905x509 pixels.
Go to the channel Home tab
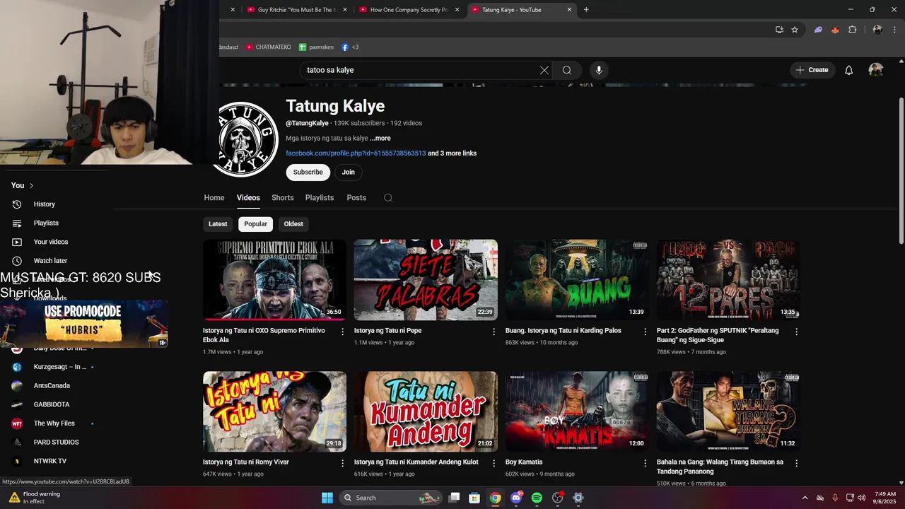214,198
